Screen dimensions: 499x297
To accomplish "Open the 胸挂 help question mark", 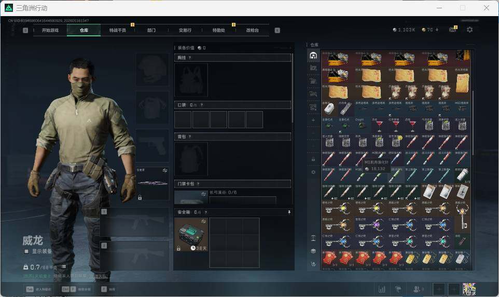I will tap(190, 58).
